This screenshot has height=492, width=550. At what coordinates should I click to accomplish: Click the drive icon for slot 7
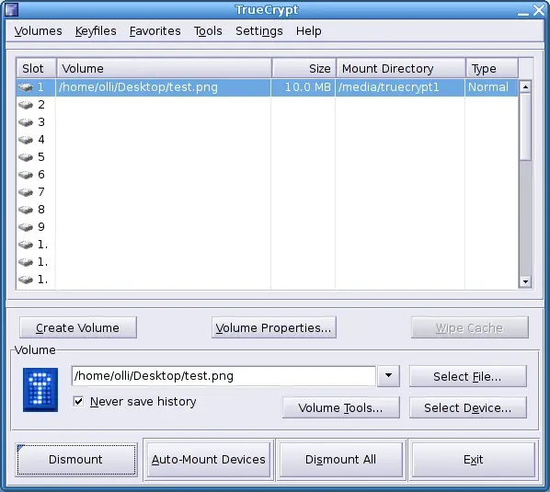26,192
